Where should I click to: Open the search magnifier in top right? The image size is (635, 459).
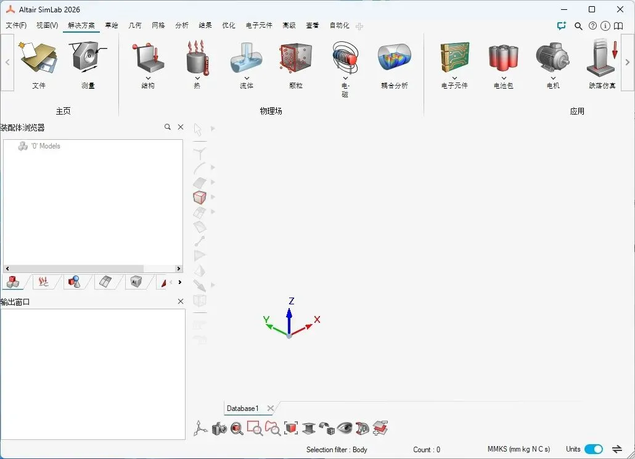tap(578, 26)
